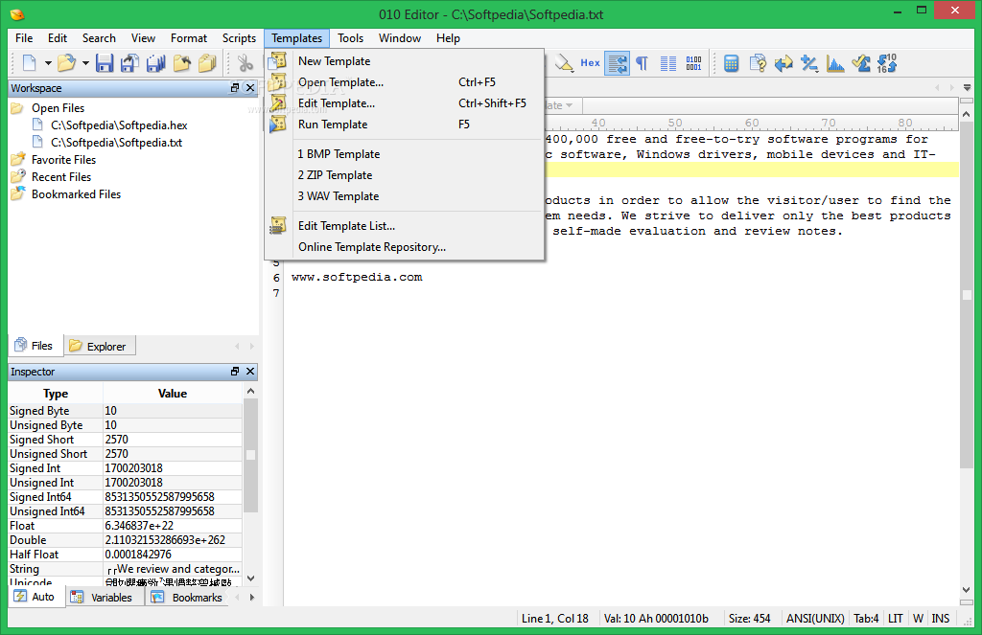Open the file tab list dropdown
The image size is (982, 635).
967,87
